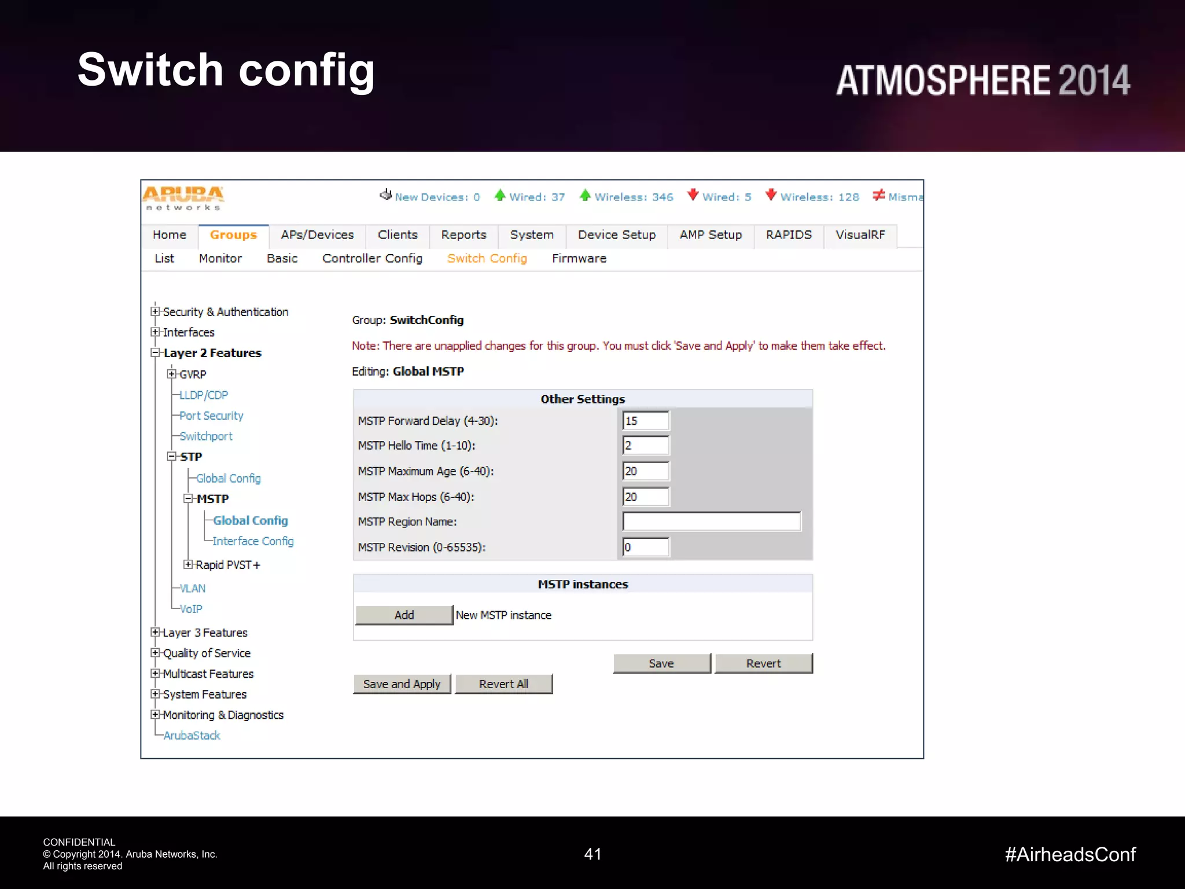Switch to the Home tab
The width and height of the screenshot is (1185, 889).
tap(170, 235)
